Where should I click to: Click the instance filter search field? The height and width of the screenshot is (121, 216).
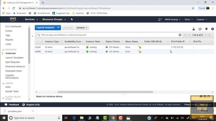coord(109,35)
